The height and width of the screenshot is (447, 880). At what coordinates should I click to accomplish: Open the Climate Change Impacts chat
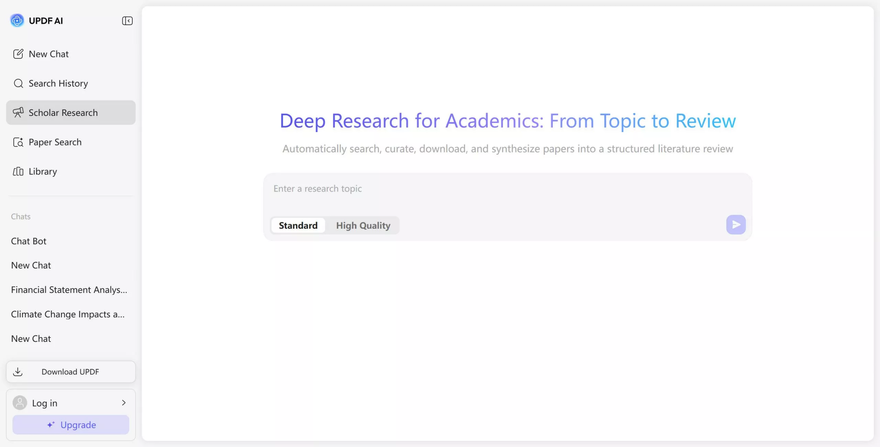(x=68, y=314)
